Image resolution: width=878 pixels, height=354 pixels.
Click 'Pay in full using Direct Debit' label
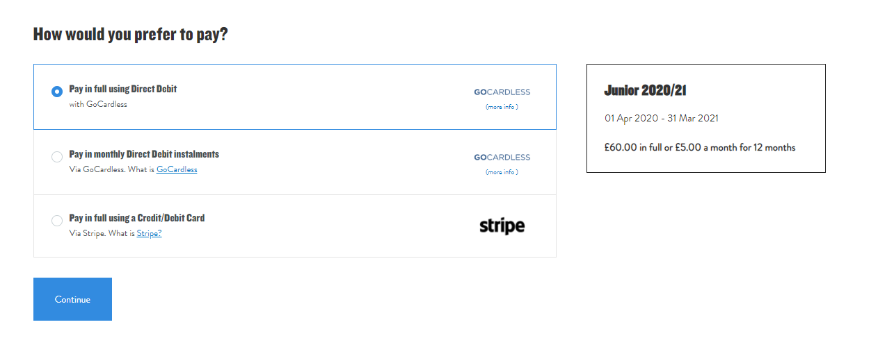(x=123, y=89)
